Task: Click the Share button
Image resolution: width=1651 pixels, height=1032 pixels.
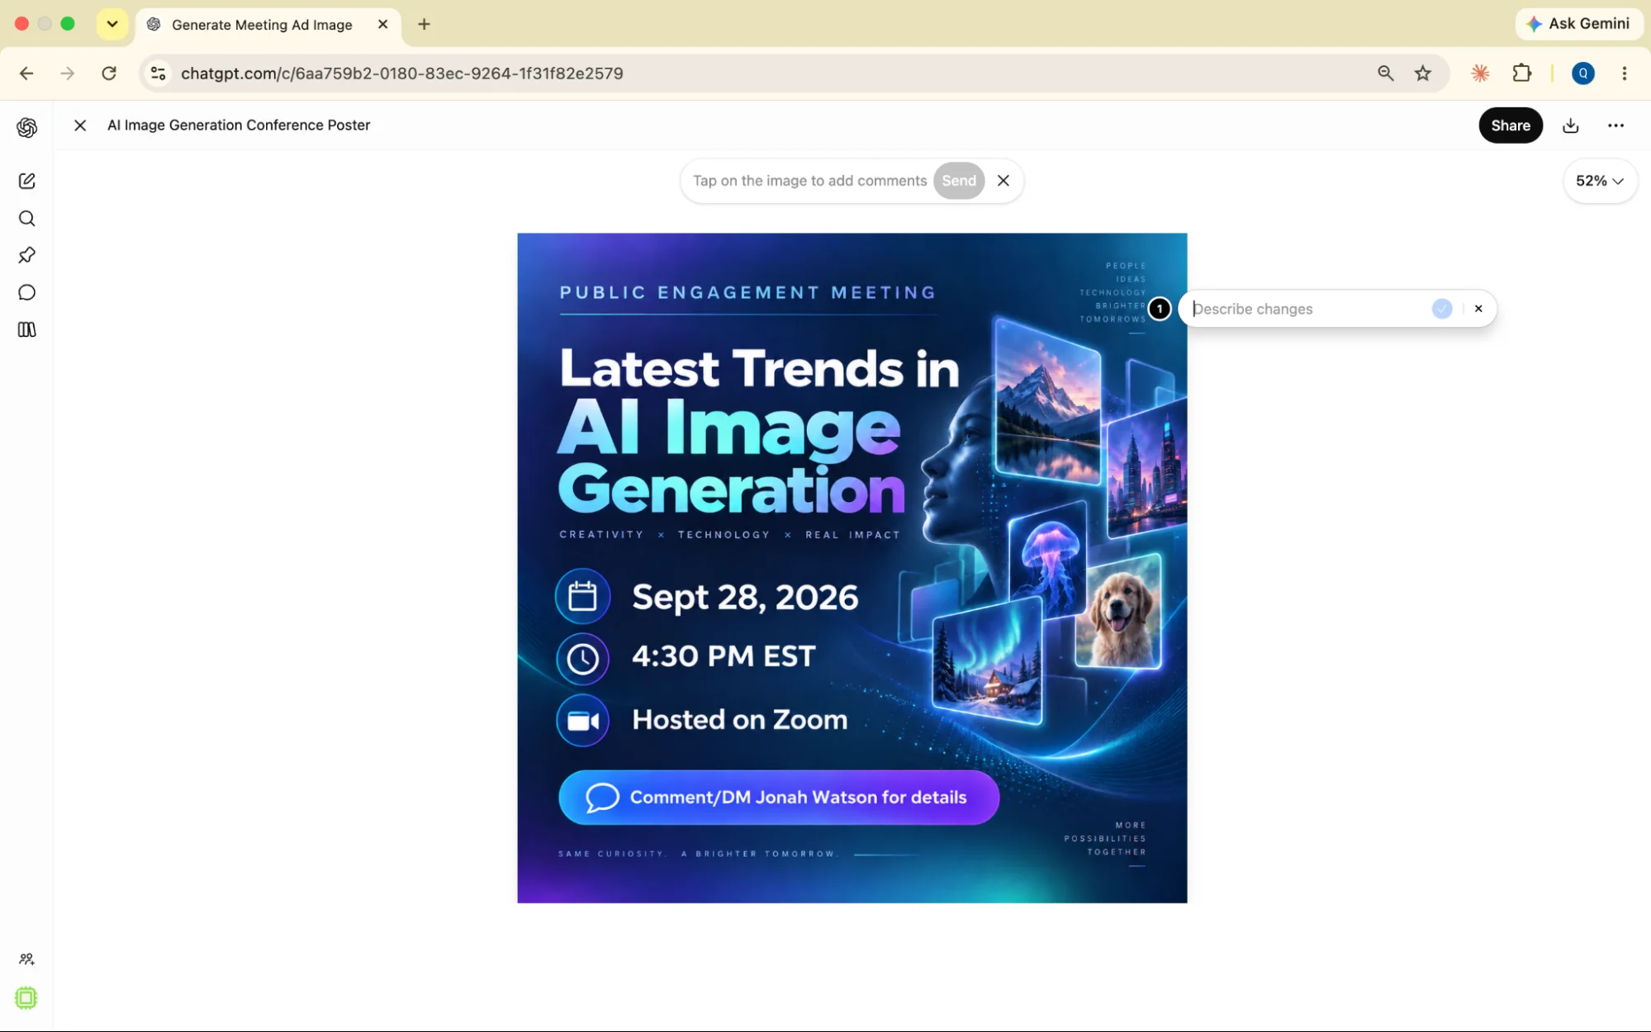Action: click(1511, 125)
